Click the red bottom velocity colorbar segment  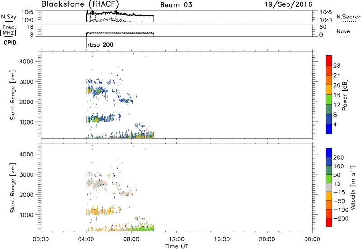pos(329,222)
